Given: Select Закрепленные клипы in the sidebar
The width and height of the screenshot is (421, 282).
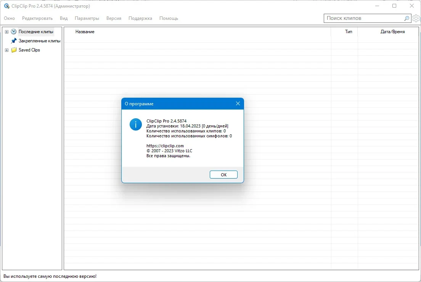Looking at the screenshot, I should (x=40, y=41).
